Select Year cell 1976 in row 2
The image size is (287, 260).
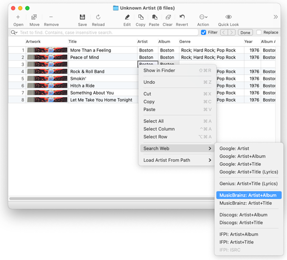point(253,57)
